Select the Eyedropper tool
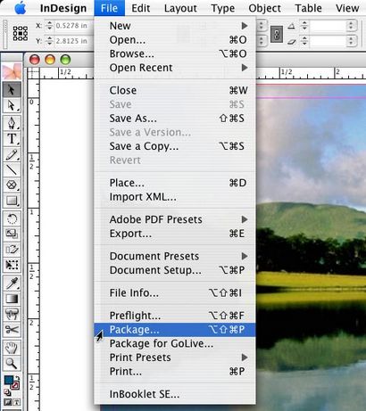The width and height of the screenshot is (366, 411). tap(12, 284)
